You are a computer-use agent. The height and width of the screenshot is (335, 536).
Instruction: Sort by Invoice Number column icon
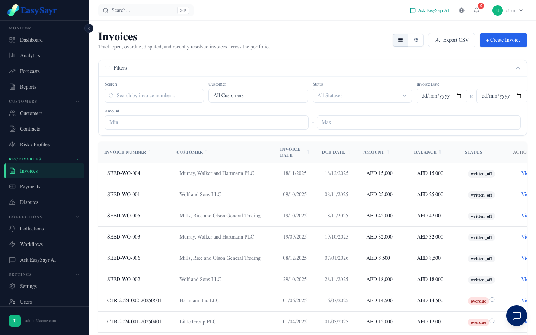click(150, 152)
